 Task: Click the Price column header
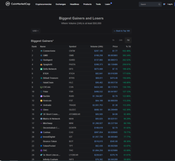pos(115,47)
